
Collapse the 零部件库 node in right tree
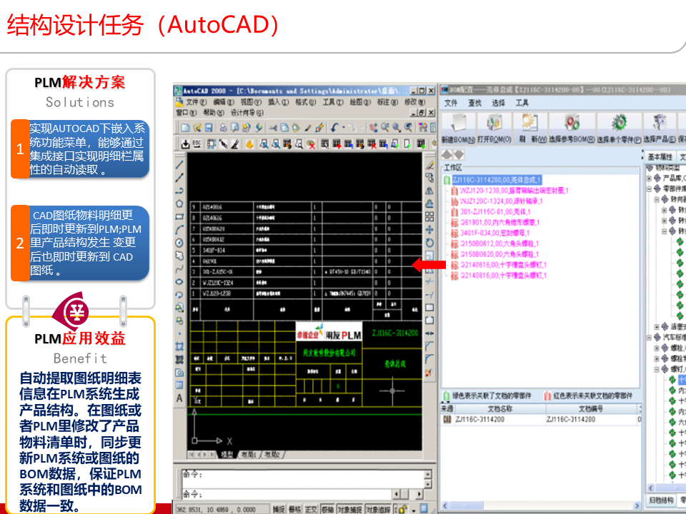(650, 188)
